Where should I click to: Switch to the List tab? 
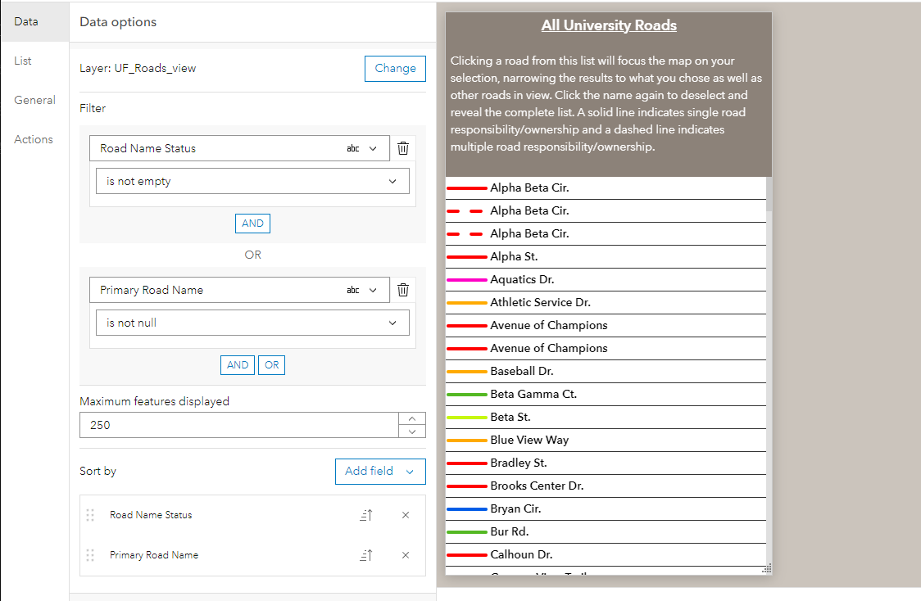coord(24,61)
